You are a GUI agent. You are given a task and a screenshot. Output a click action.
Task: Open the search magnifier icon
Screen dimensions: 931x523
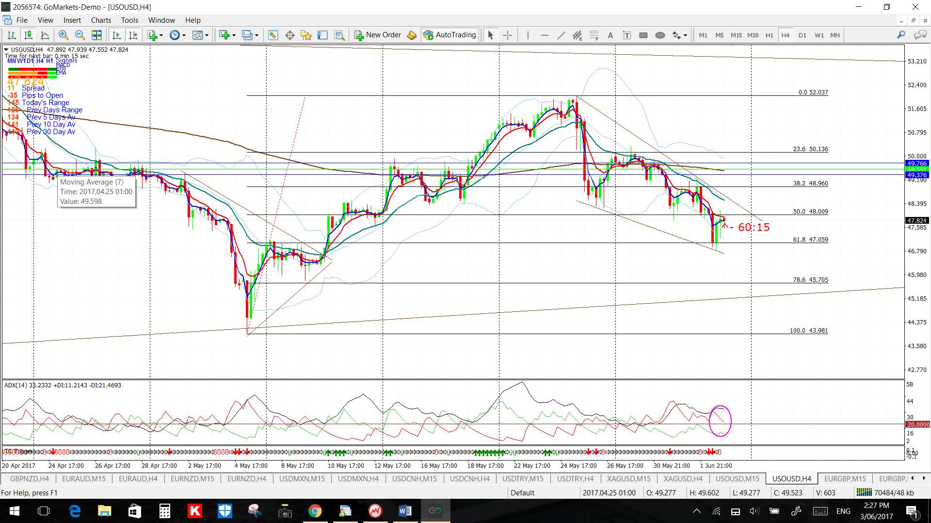click(x=901, y=35)
